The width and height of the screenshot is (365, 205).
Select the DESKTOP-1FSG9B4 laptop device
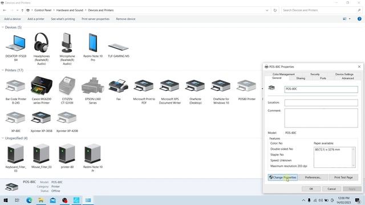(15, 48)
